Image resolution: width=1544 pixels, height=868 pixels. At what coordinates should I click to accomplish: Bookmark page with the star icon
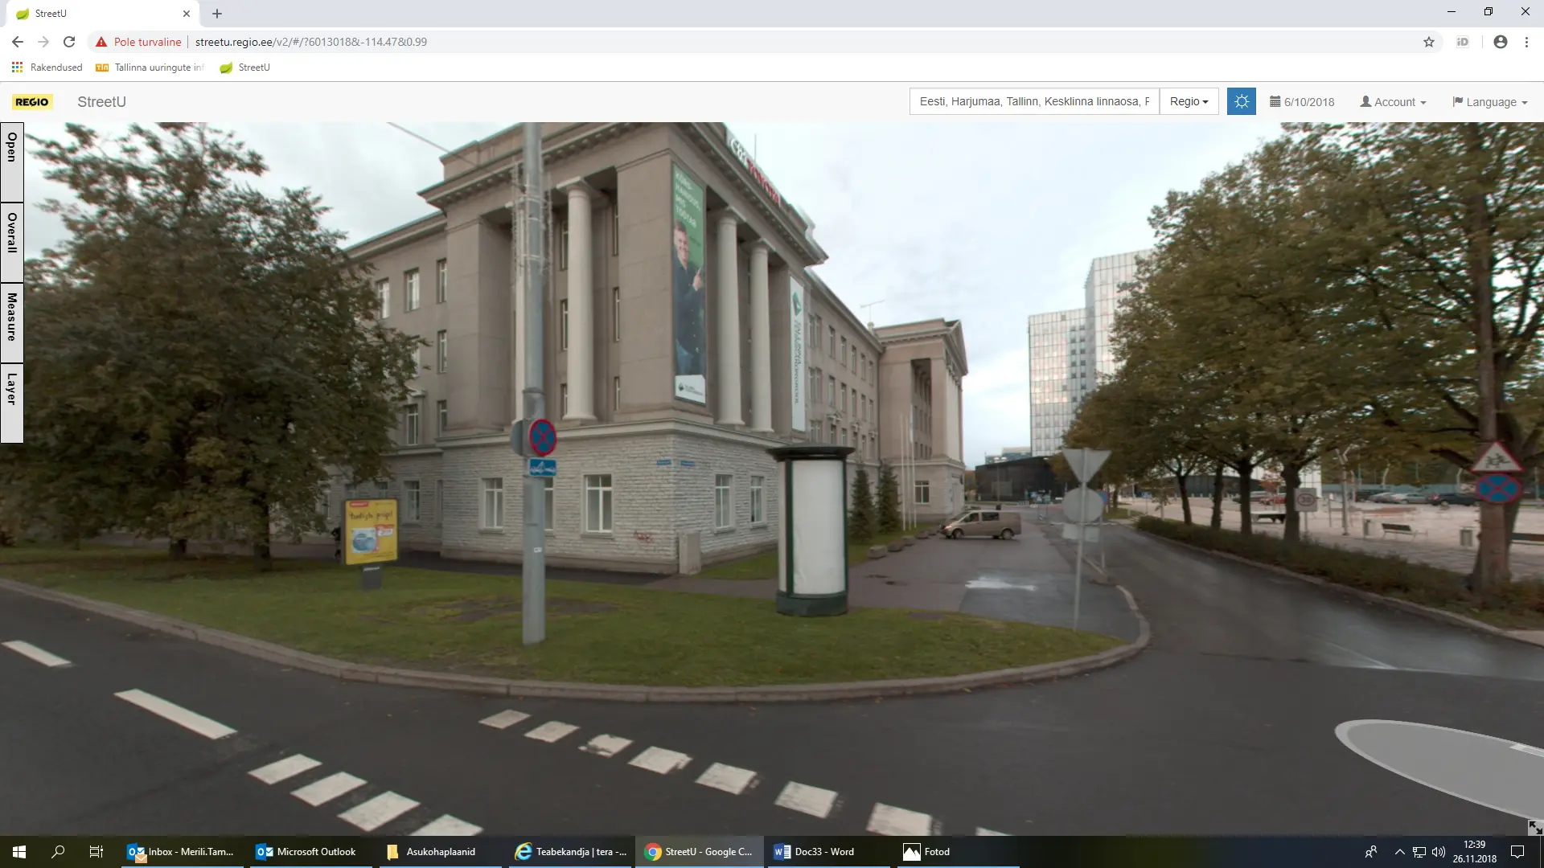(x=1429, y=42)
